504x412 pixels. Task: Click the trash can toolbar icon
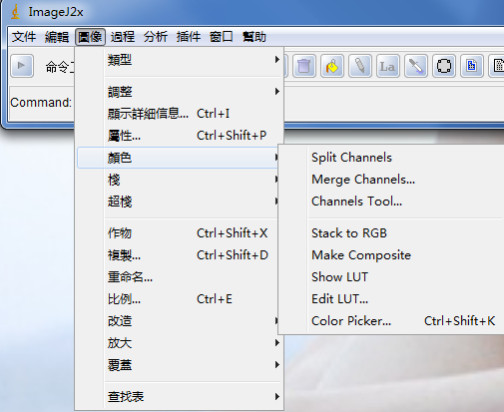click(304, 66)
